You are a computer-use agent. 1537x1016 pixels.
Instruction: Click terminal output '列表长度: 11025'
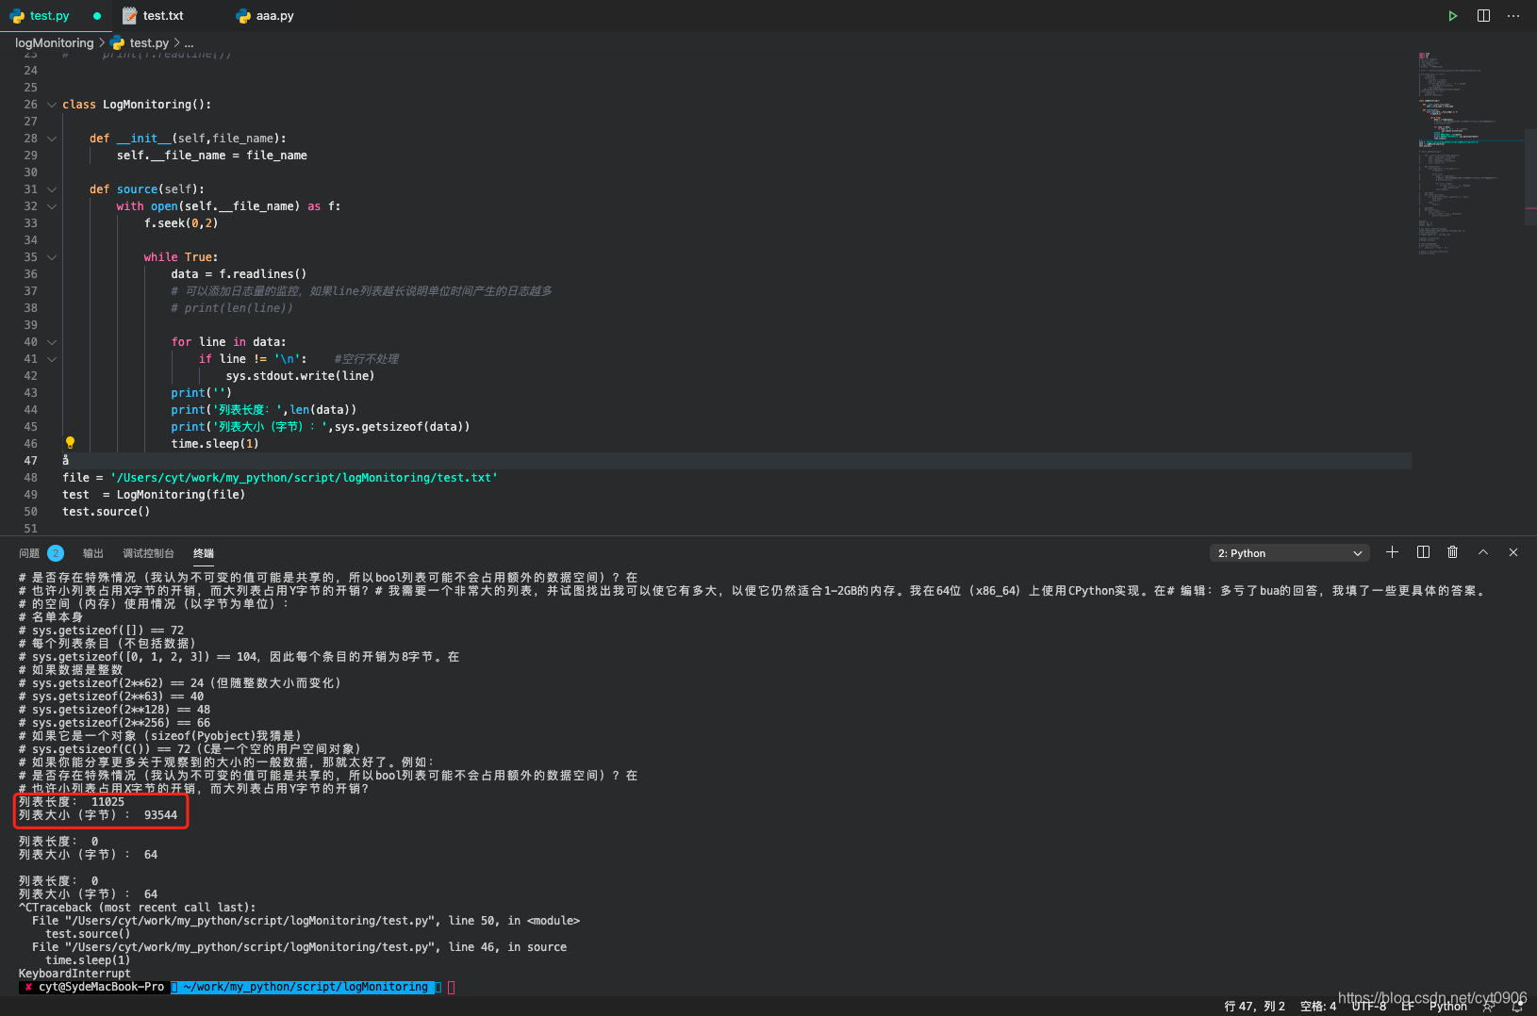tap(72, 802)
